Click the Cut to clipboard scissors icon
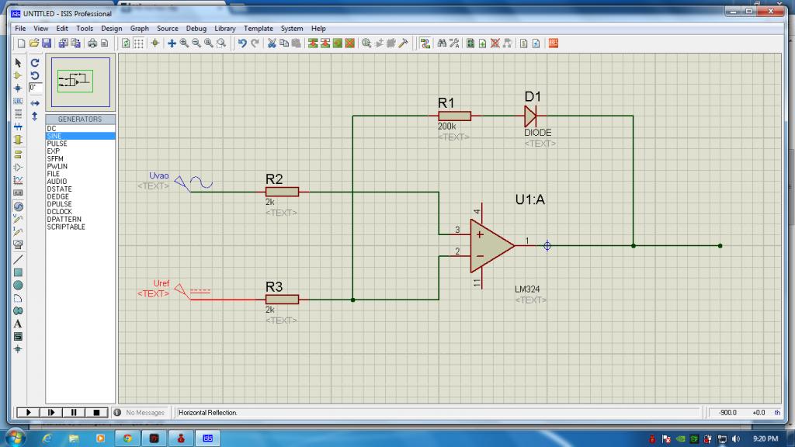The width and height of the screenshot is (795, 447). 272,43
